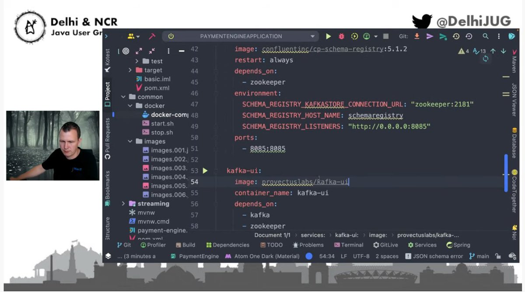Viewport: 525px width, 292px height.
Task: Select stop.sh in project tree
Action: (x=157, y=132)
